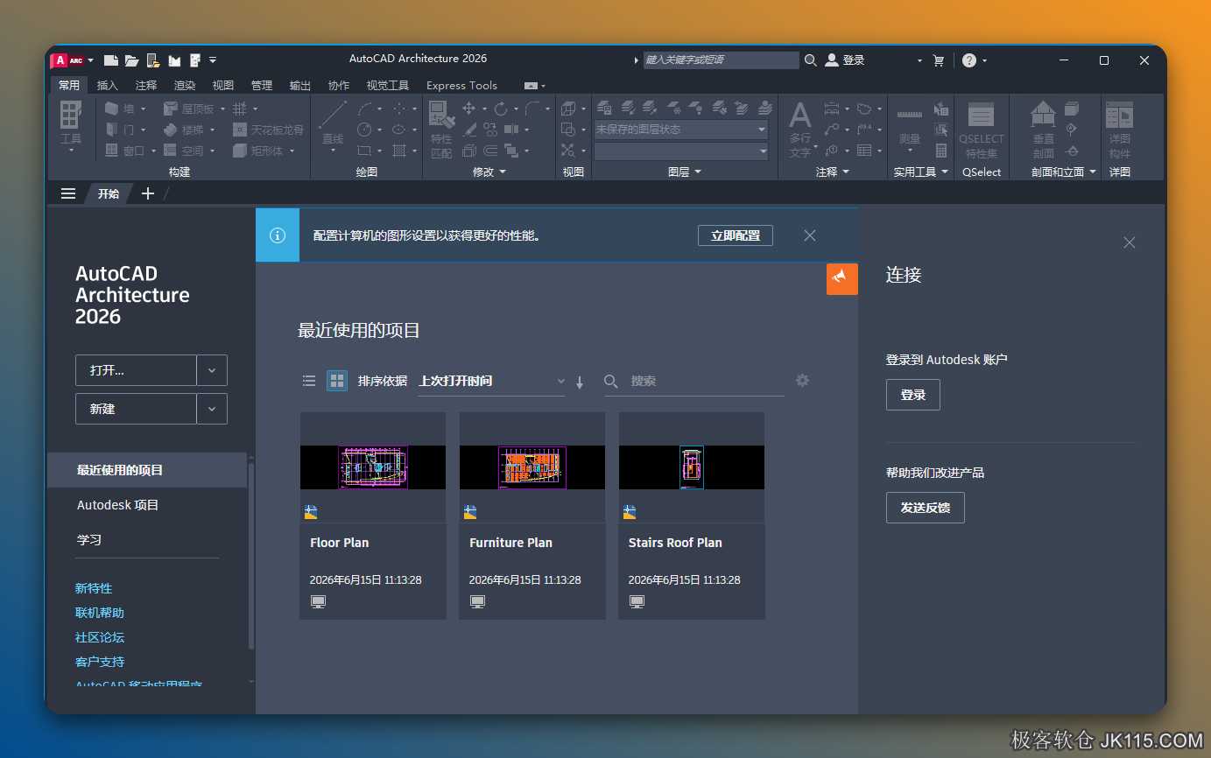Image resolution: width=1211 pixels, height=758 pixels.
Task: Open the 联机帮助 link
Action: 100,613
